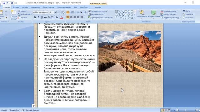Image resolution: width=200 pixels, height=112 pixels.
Task: Switch to Вставка tab
Action: tap(16, 7)
